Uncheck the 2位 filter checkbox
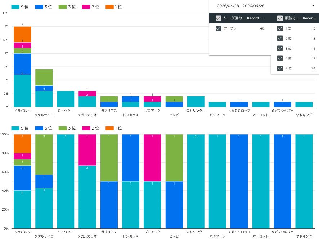Image resolution: width=319 pixels, height=239 pixels. [x=280, y=39]
